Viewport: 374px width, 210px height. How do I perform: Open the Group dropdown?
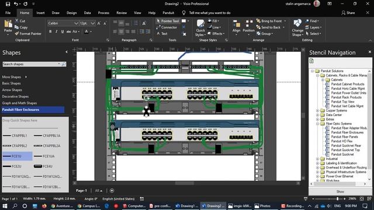click(x=265, y=34)
